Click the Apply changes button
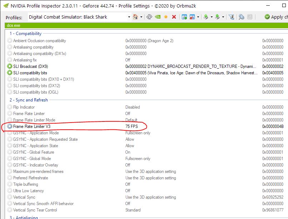 tap(276, 17)
